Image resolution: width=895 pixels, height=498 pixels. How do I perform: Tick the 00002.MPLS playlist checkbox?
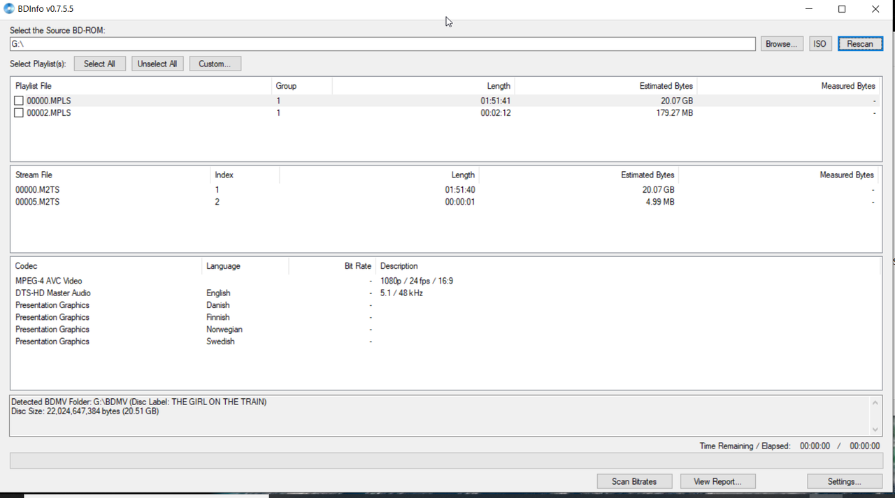[x=19, y=112]
